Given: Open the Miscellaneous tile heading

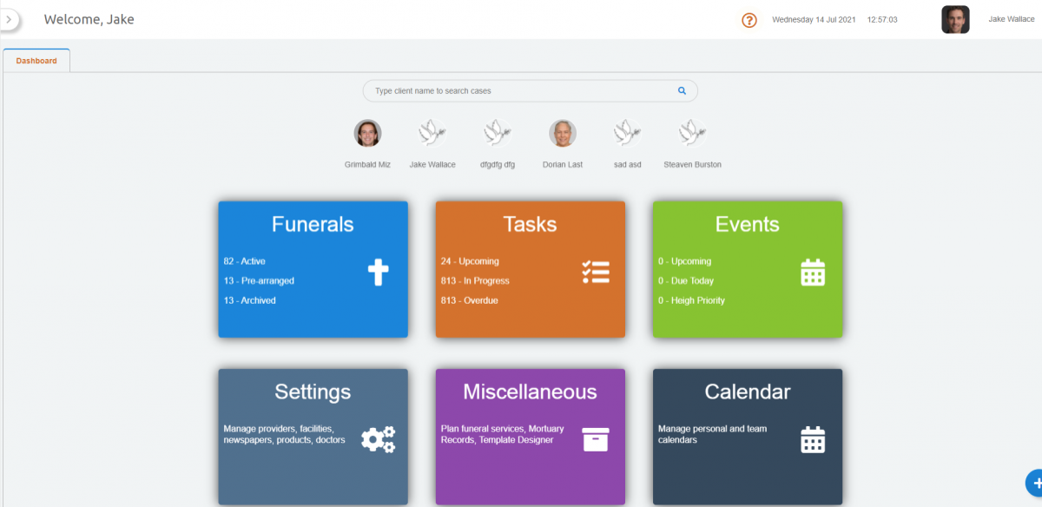Looking at the screenshot, I should click(x=530, y=392).
